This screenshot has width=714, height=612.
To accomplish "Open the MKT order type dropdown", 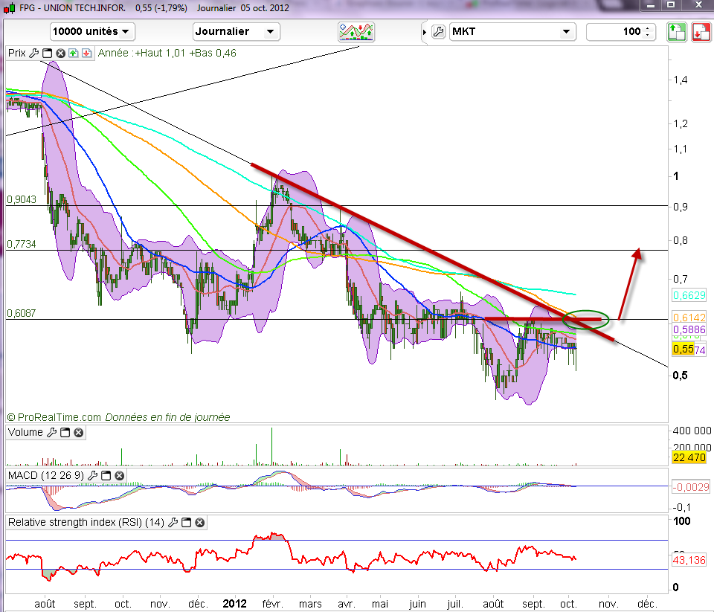I will point(512,32).
